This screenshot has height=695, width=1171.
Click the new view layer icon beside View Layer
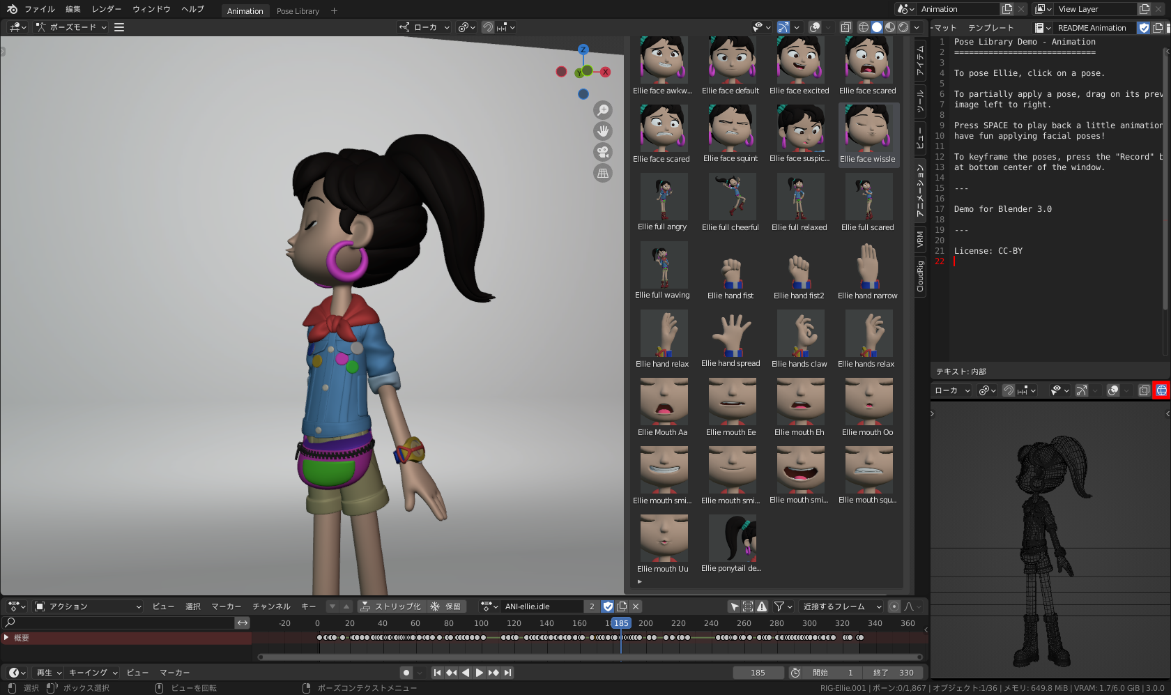point(1145,9)
